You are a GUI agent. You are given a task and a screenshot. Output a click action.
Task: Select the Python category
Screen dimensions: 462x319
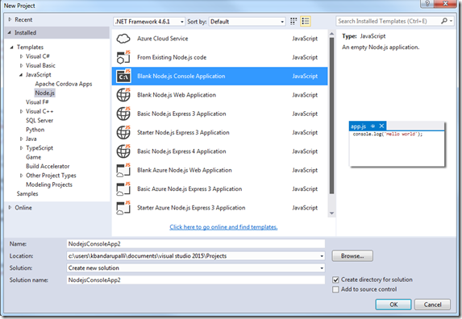pyautogui.click(x=35, y=130)
